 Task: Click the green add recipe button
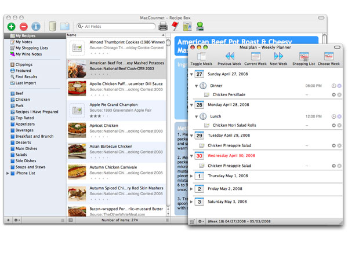(x=12, y=27)
